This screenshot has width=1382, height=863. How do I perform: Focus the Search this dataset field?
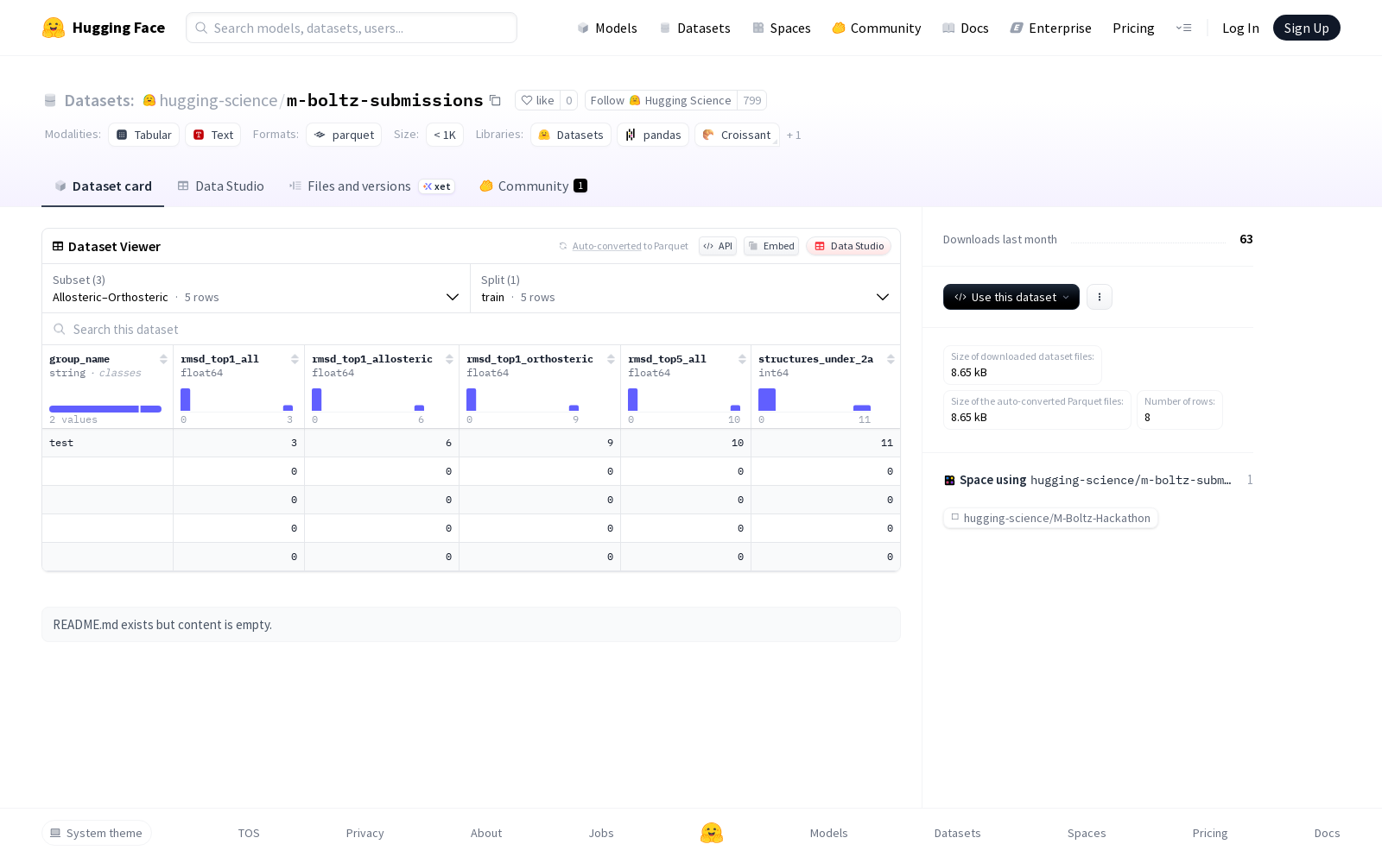tap(471, 330)
